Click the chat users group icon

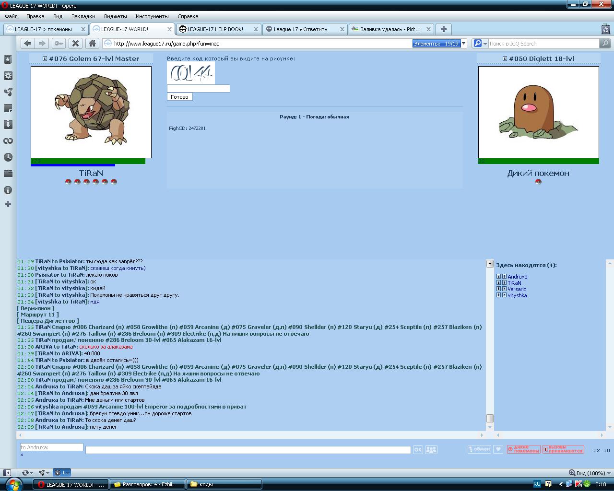click(431, 450)
